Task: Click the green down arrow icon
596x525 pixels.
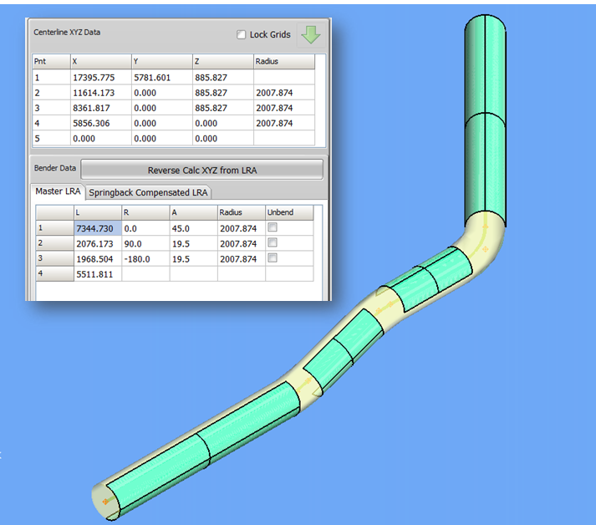Action: click(x=310, y=35)
